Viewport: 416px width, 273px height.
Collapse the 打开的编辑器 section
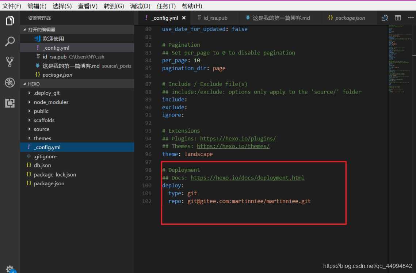click(x=25, y=30)
